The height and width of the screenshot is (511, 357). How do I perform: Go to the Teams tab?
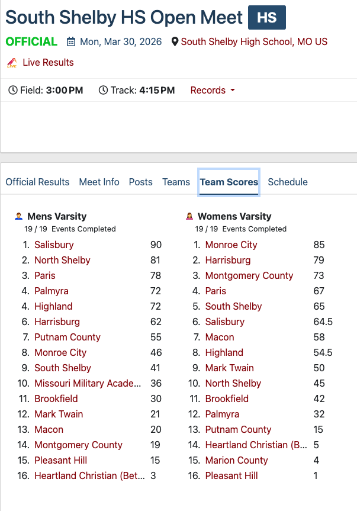[x=176, y=182]
